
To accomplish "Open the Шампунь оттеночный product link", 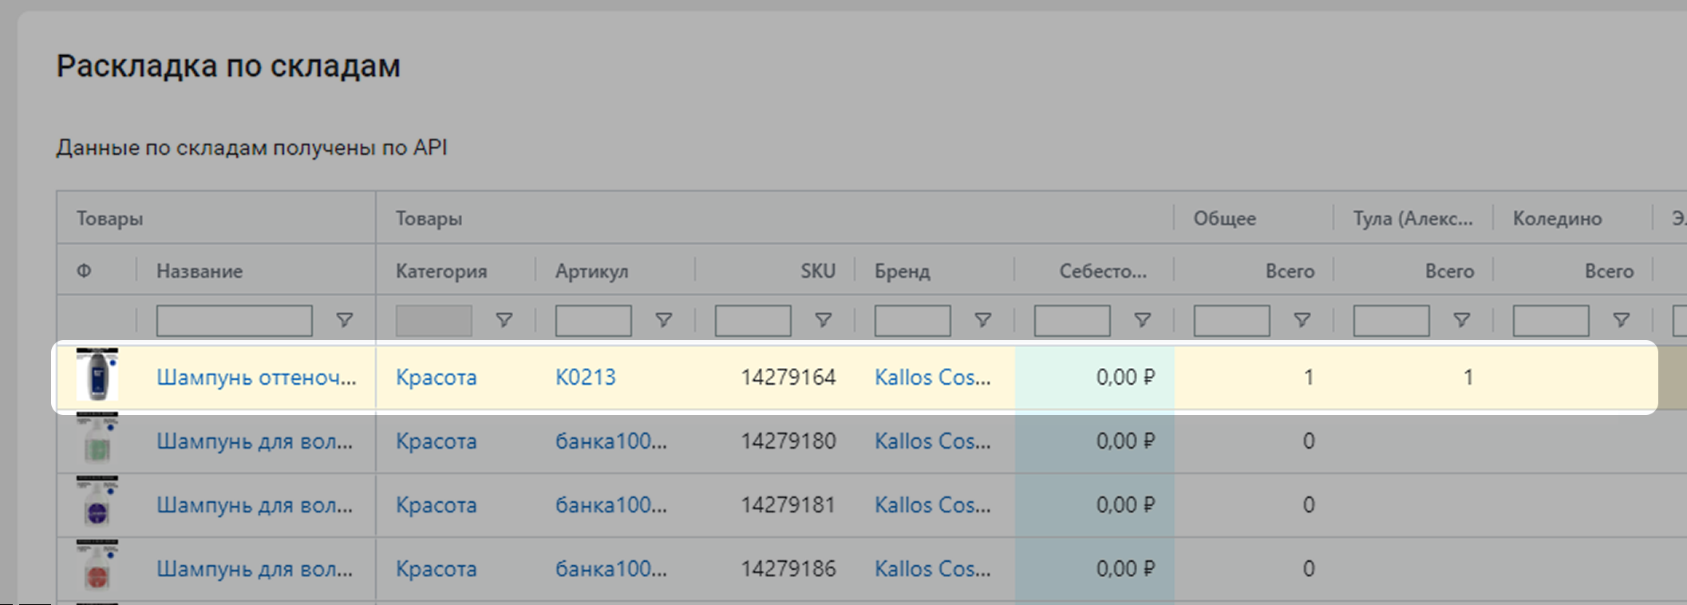I will point(256,378).
